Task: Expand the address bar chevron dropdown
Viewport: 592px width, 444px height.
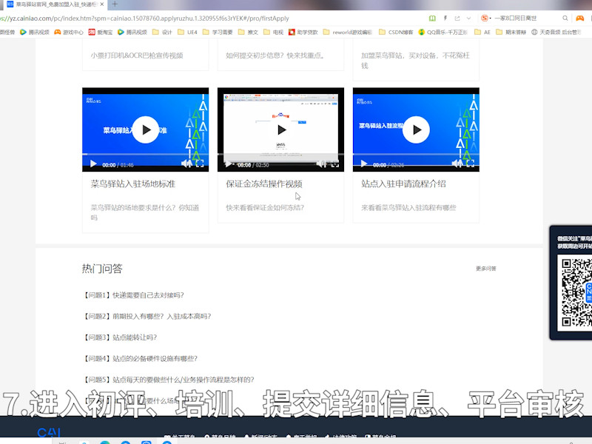Action: pos(468,18)
